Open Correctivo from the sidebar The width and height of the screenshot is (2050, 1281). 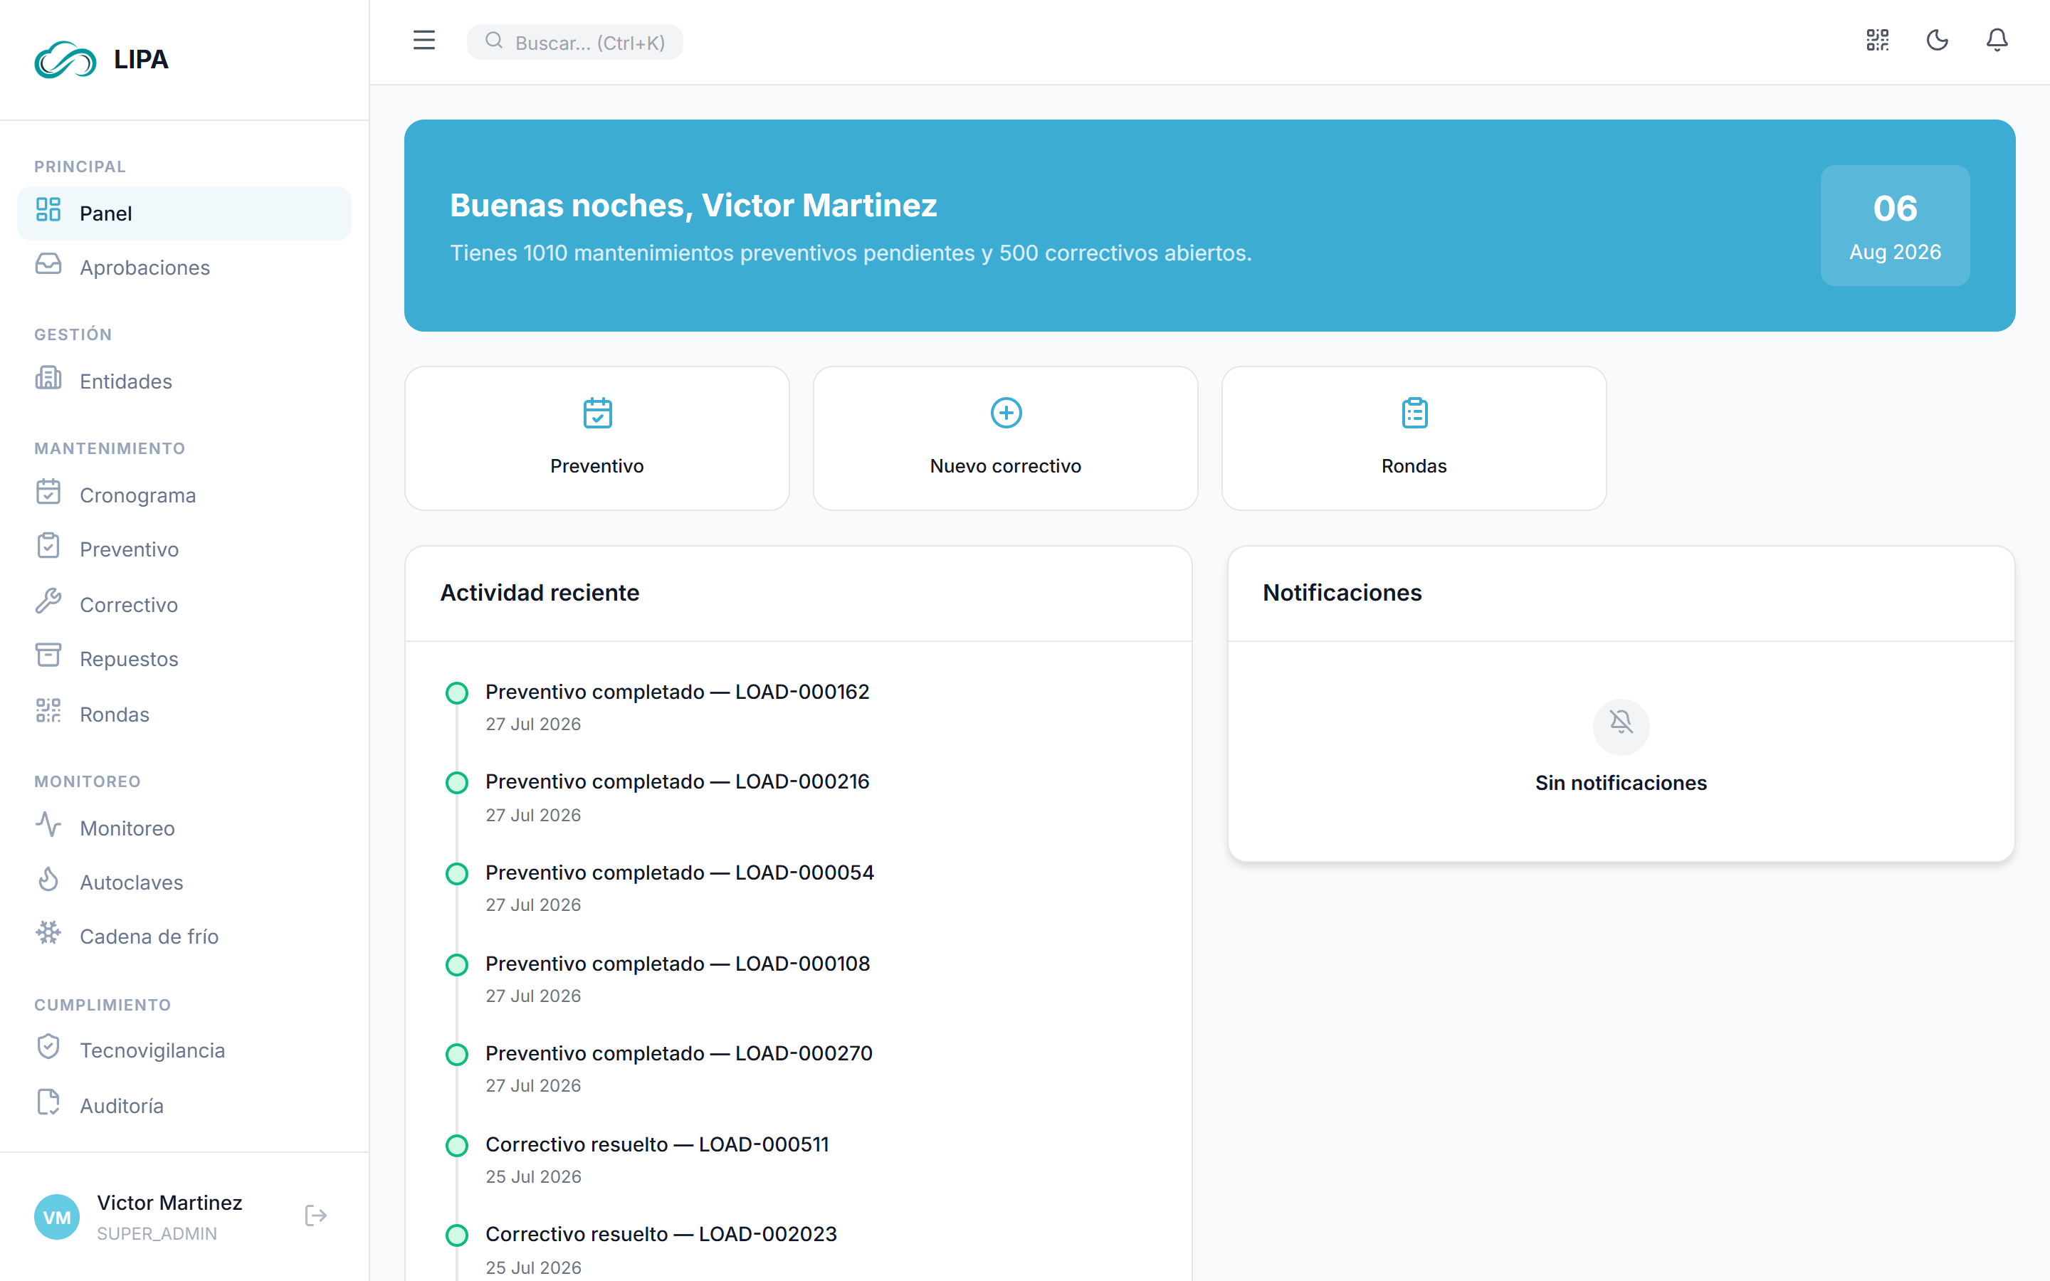pos(184,605)
